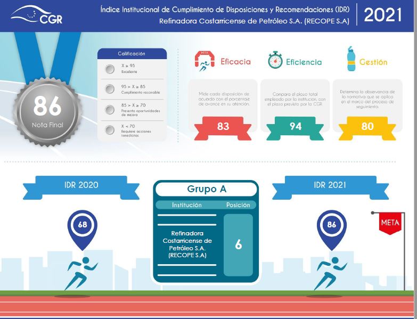417x319 pixels.
Task: Click the green ribbon with score 94
Action: [295, 127]
